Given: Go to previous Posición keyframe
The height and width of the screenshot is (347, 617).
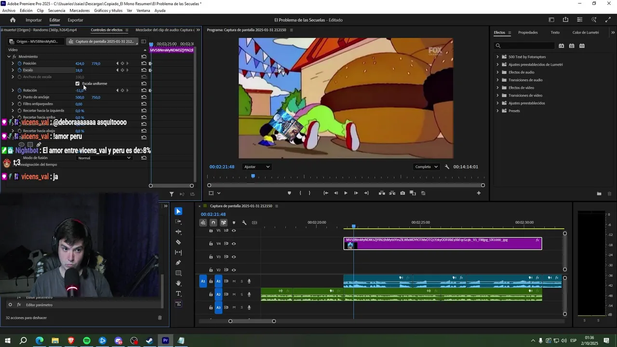Looking at the screenshot, I should pyautogui.click(x=117, y=64).
